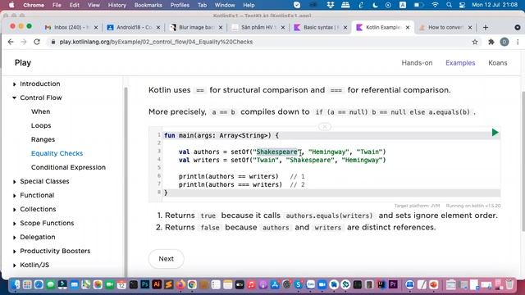Collapse the Control Flow section

point(15,98)
